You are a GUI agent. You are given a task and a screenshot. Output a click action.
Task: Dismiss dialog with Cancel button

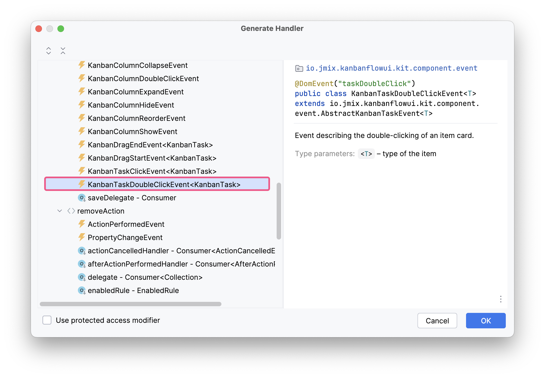[x=437, y=321]
